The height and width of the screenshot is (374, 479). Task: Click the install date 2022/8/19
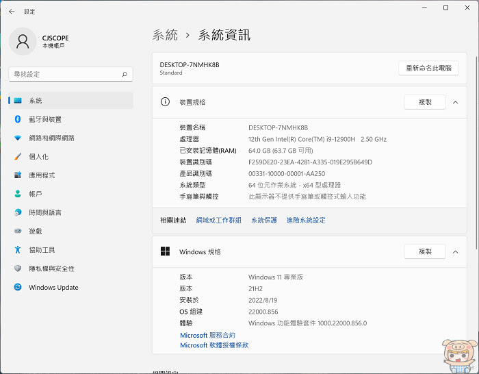263,300
